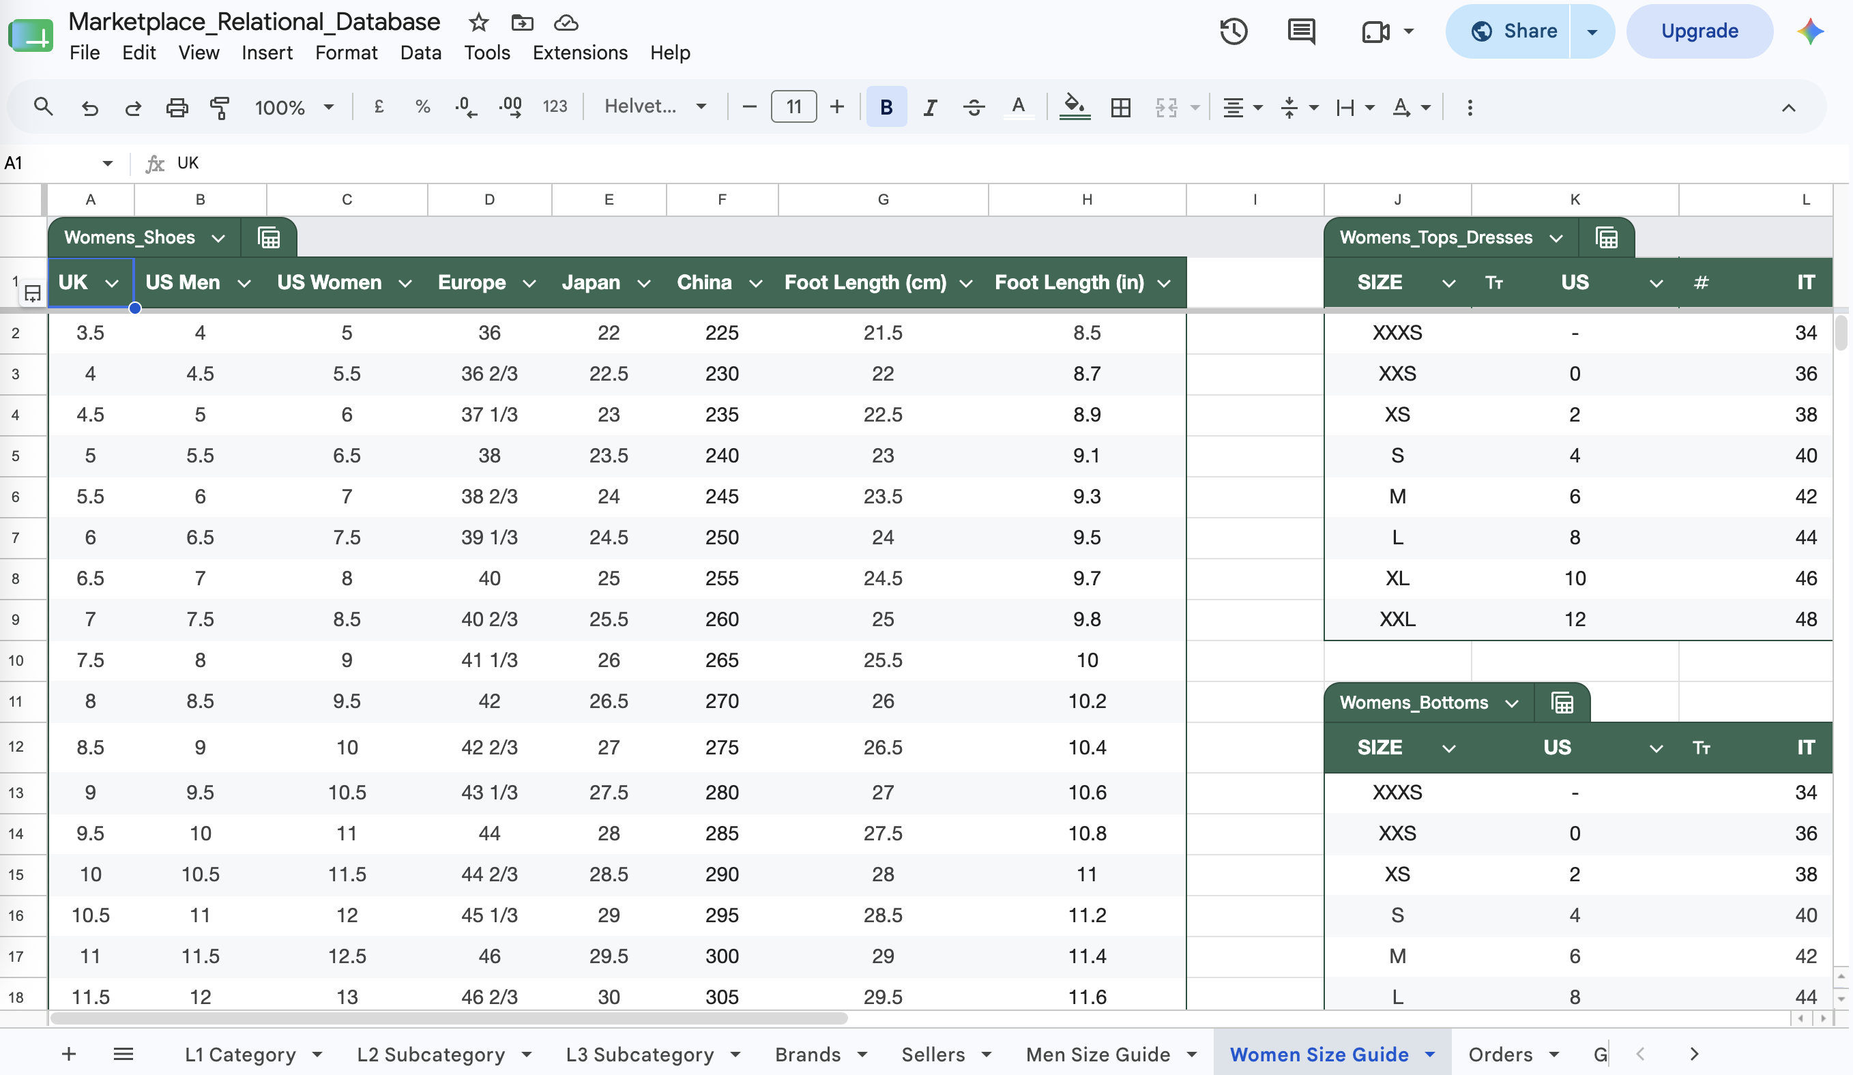The width and height of the screenshot is (1853, 1075).
Task: Open the zoom 100% dropdown
Action: [x=294, y=107]
